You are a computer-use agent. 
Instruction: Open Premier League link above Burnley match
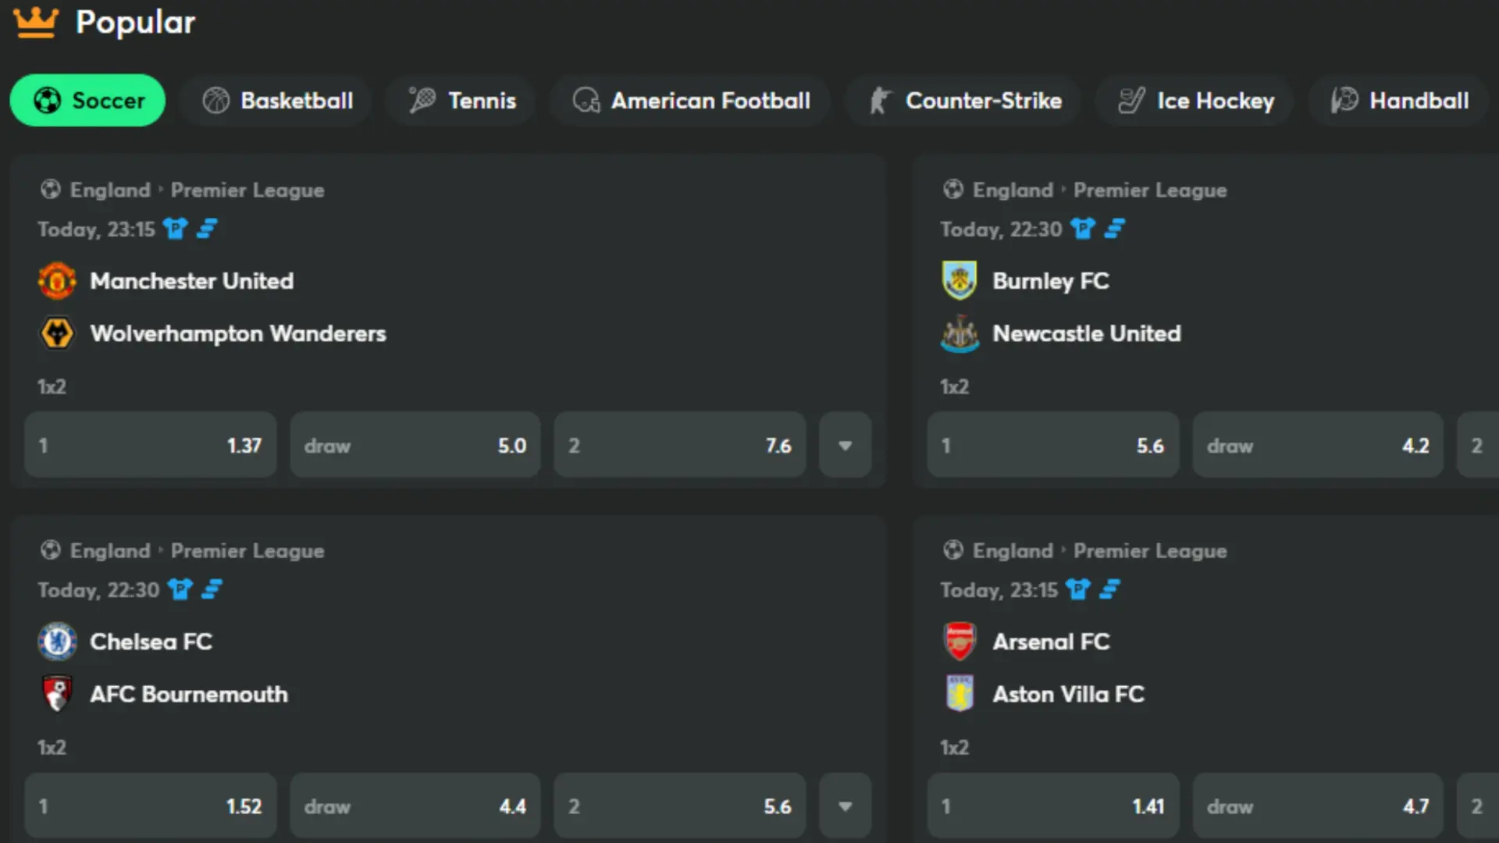[x=1149, y=190]
